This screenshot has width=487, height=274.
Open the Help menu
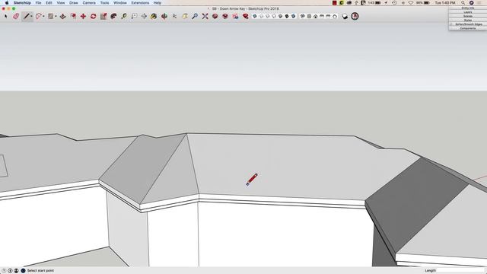coord(158,3)
